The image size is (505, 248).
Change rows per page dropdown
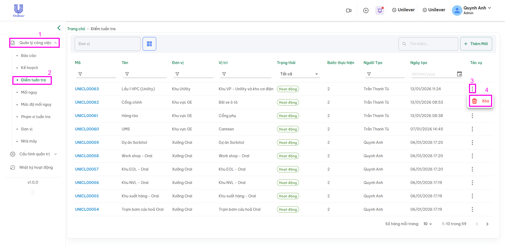pyautogui.click(x=428, y=224)
